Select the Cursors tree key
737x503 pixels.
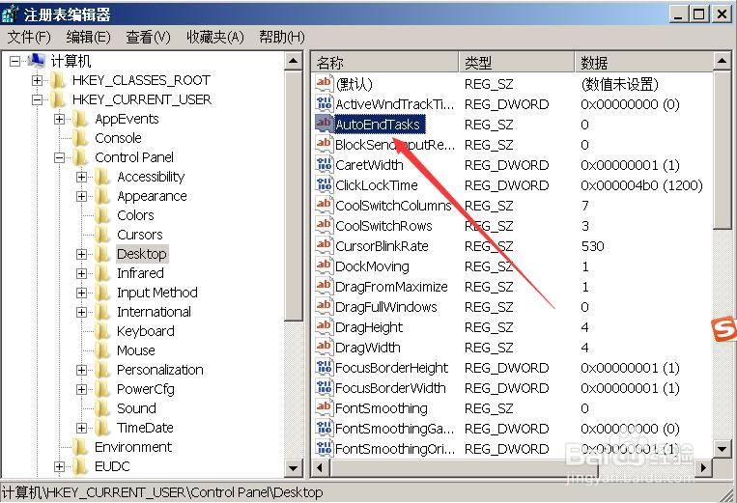tap(140, 235)
